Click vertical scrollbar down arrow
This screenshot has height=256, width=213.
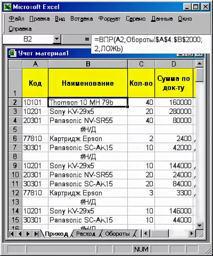pyautogui.click(x=199, y=226)
